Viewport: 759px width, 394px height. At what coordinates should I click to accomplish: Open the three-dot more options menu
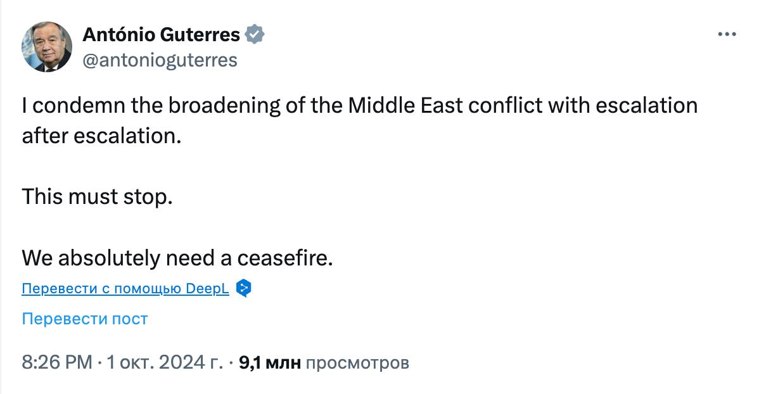pos(727,34)
